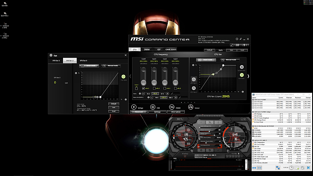Click Afterburner reset button

(x=210, y=150)
